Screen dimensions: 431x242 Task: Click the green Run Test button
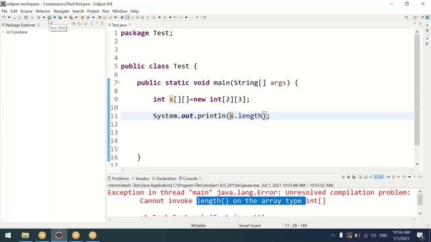(x=49, y=17)
